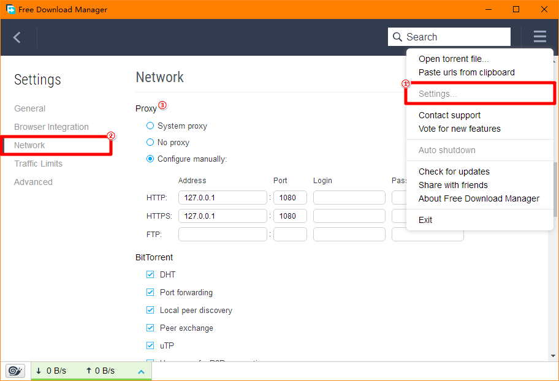Screen dimensions: 559x381
Task: Toggle the Port forwarding checkbox
Action: click(150, 292)
